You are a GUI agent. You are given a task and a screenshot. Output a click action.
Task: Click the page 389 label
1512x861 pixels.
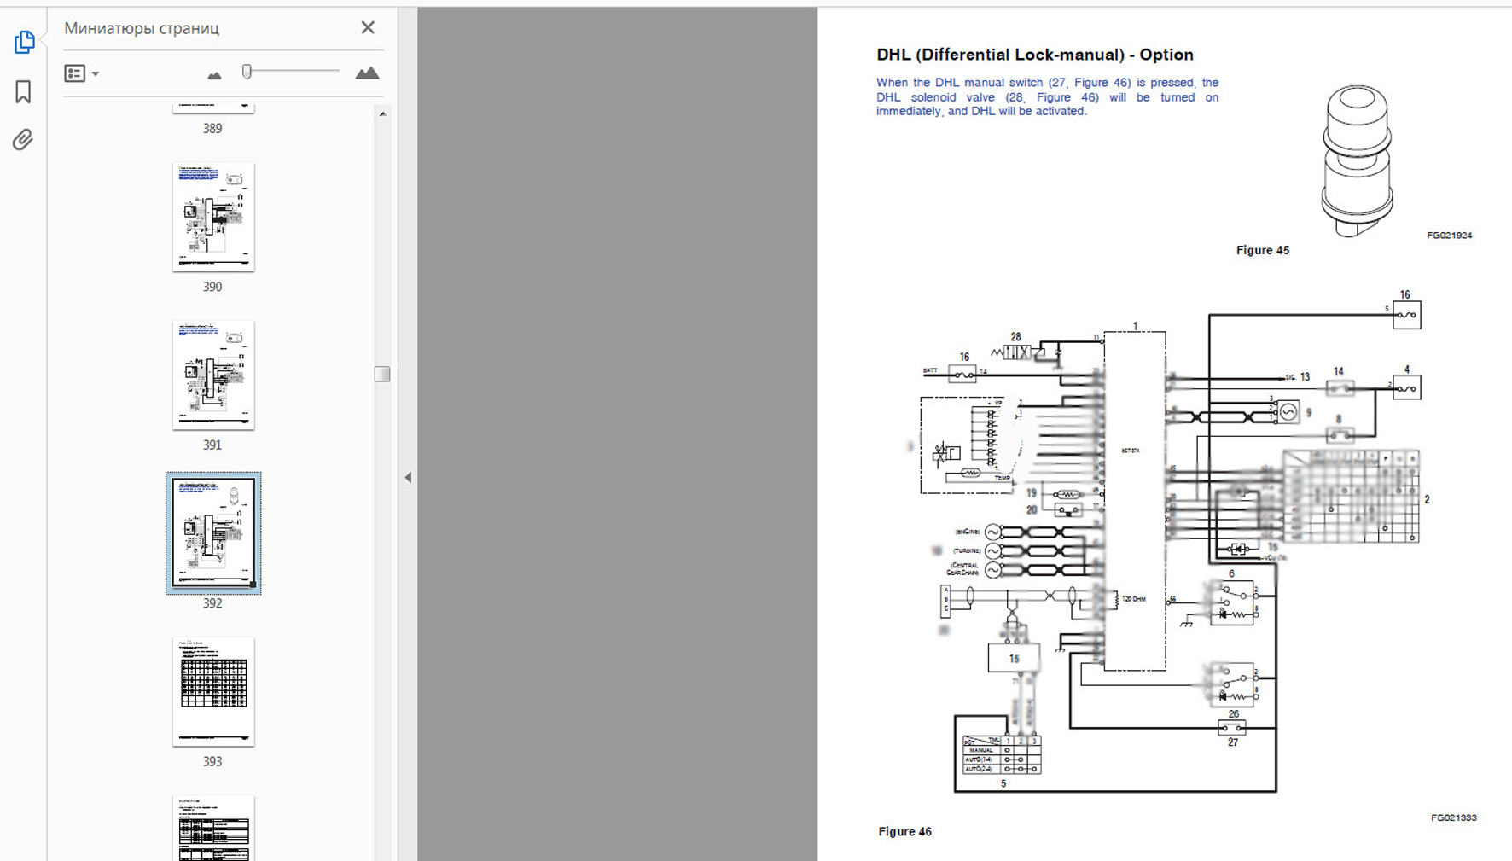tap(212, 129)
